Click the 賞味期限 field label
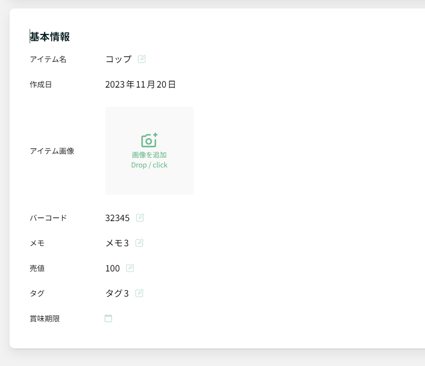The height and width of the screenshot is (366, 425). [x=45, y=318]
